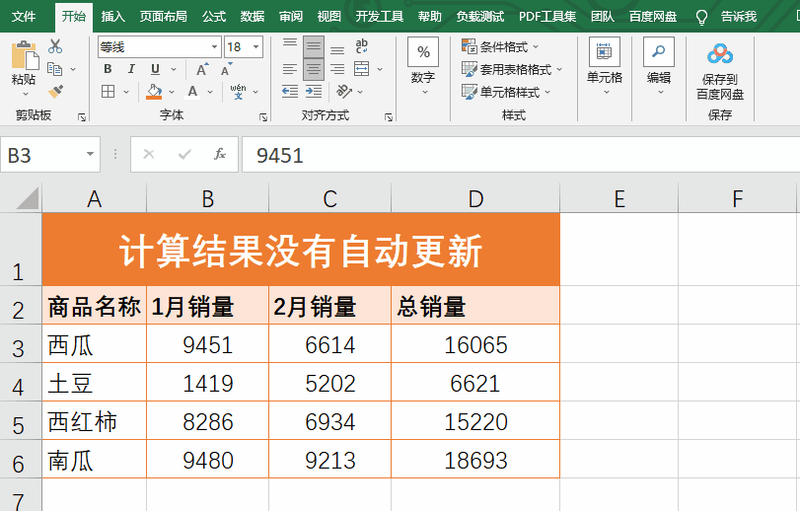
Task: Open 剪贴板 dialog launcher
Action: 82,117
